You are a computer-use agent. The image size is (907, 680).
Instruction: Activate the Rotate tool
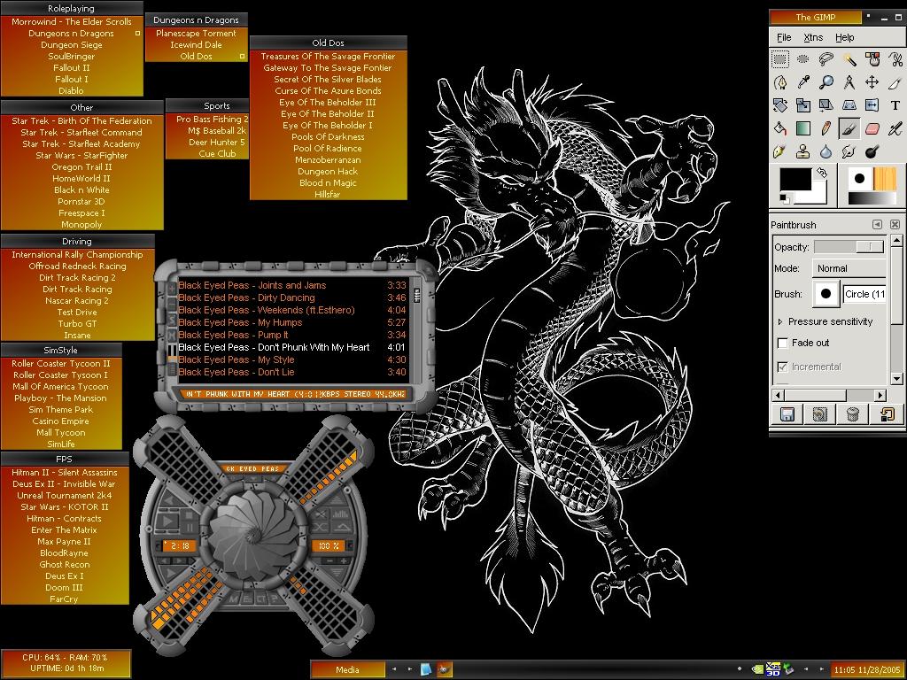(x=780, y=105)
